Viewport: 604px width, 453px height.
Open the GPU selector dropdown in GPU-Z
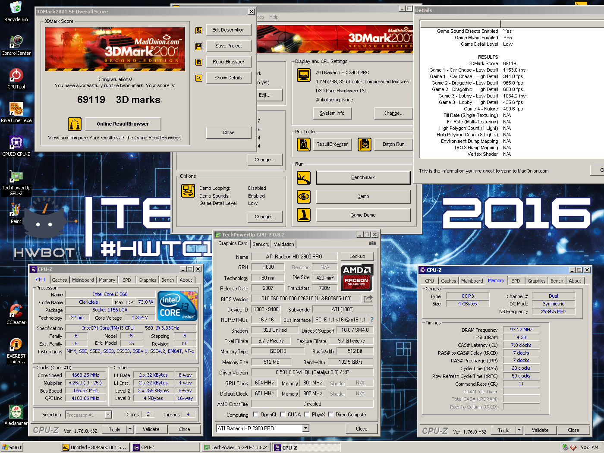(306, 428)
